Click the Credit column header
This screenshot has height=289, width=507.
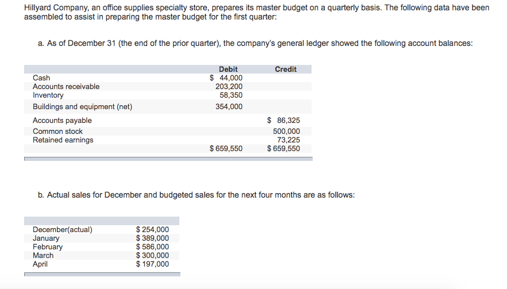coord(286,69)
